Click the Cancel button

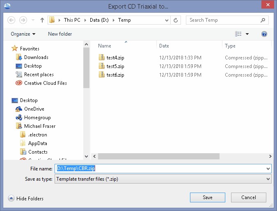[x=249, y=197]
